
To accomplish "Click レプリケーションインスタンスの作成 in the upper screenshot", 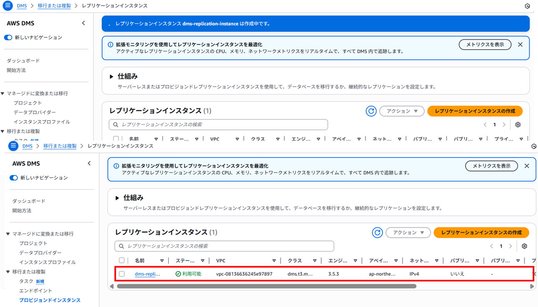I will pos(475,111).
